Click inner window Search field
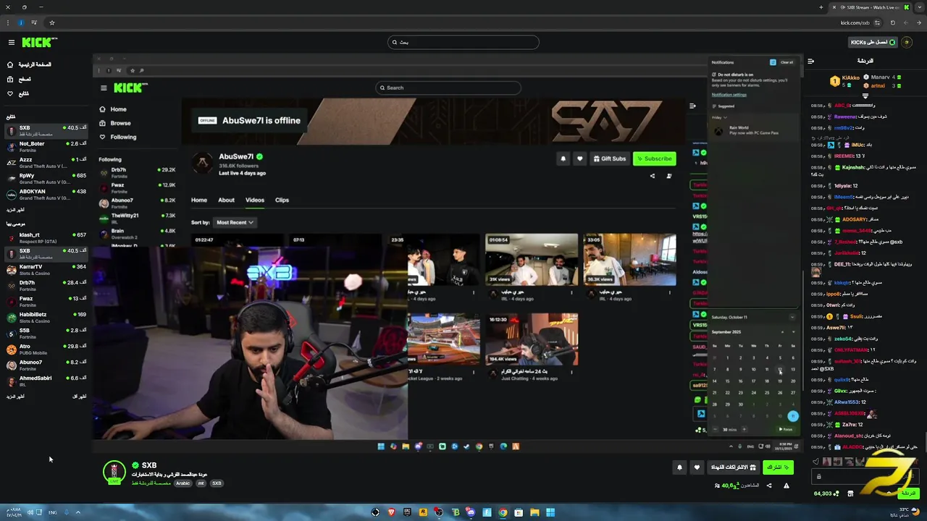Viewport: 927px width, 521px height. pyautogui.click(x=448, y=88)
